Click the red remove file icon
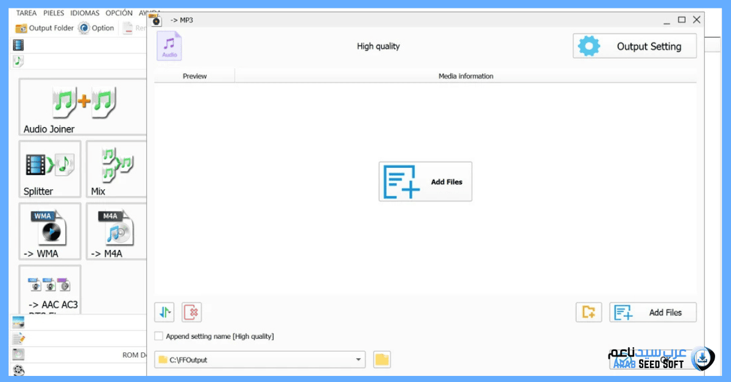 tap(191, 313)
